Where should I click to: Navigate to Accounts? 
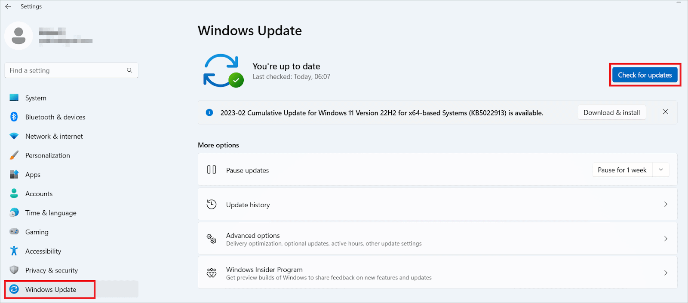[x=71, y=194]
